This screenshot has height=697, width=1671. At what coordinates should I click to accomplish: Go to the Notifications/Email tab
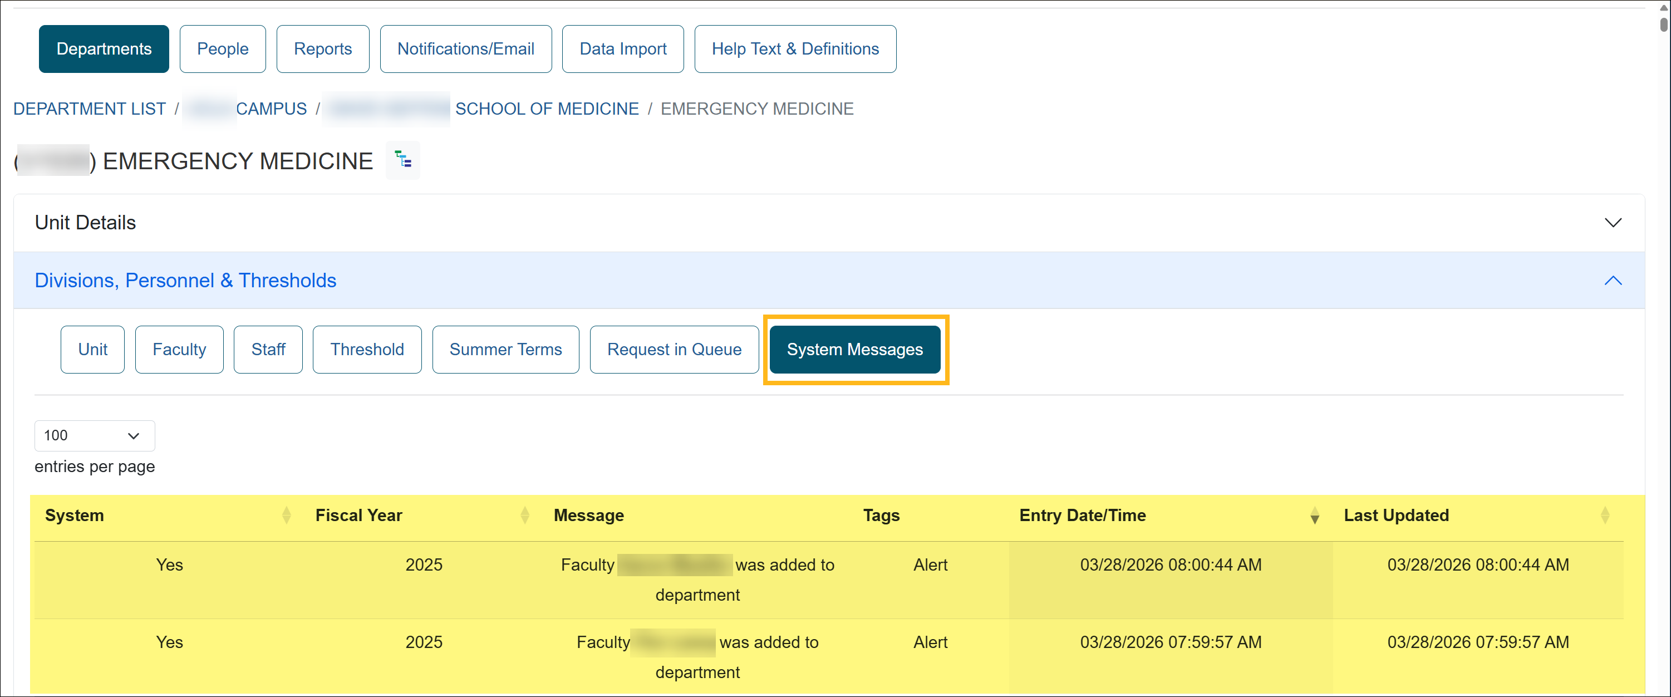(x=466, y=48)
